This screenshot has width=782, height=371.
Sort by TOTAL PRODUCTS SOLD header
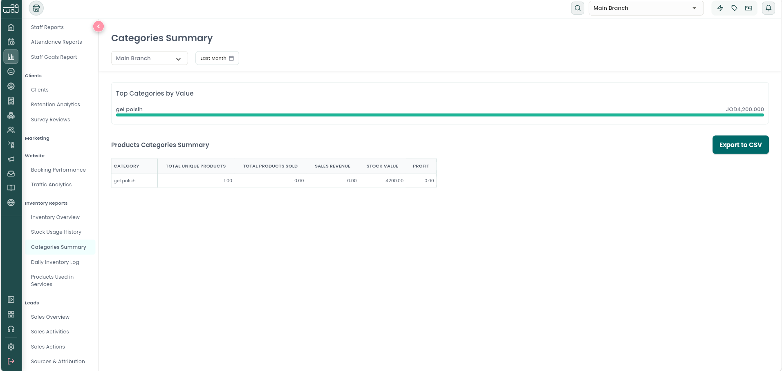(270, 166)
